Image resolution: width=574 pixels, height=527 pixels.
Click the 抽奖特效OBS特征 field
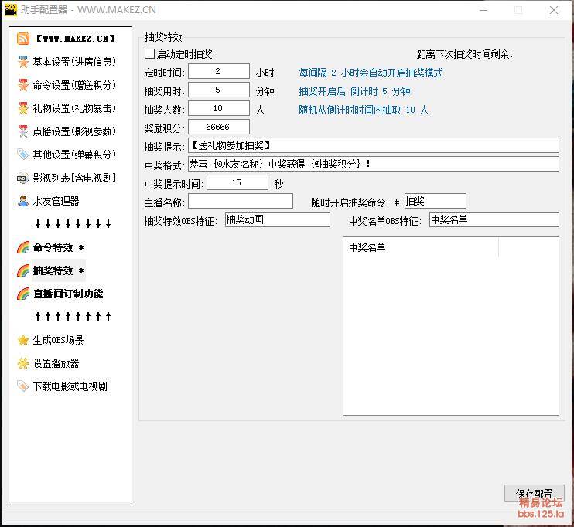pyautogui.click(x=278, y=219)
